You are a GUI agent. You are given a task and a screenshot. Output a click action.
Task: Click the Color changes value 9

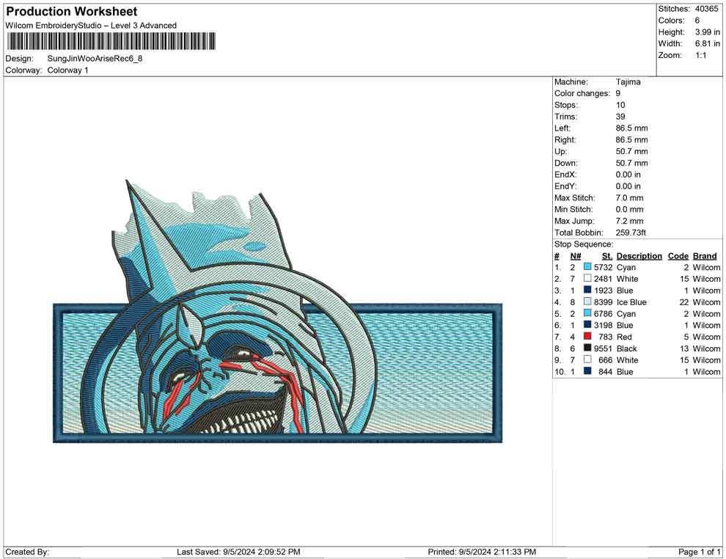tap(618, 93)
